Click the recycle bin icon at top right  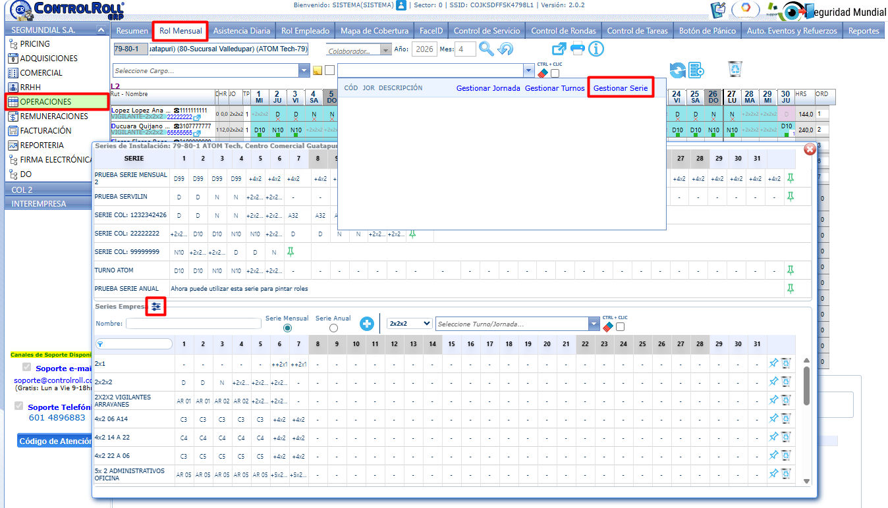[x=735, y=69]
